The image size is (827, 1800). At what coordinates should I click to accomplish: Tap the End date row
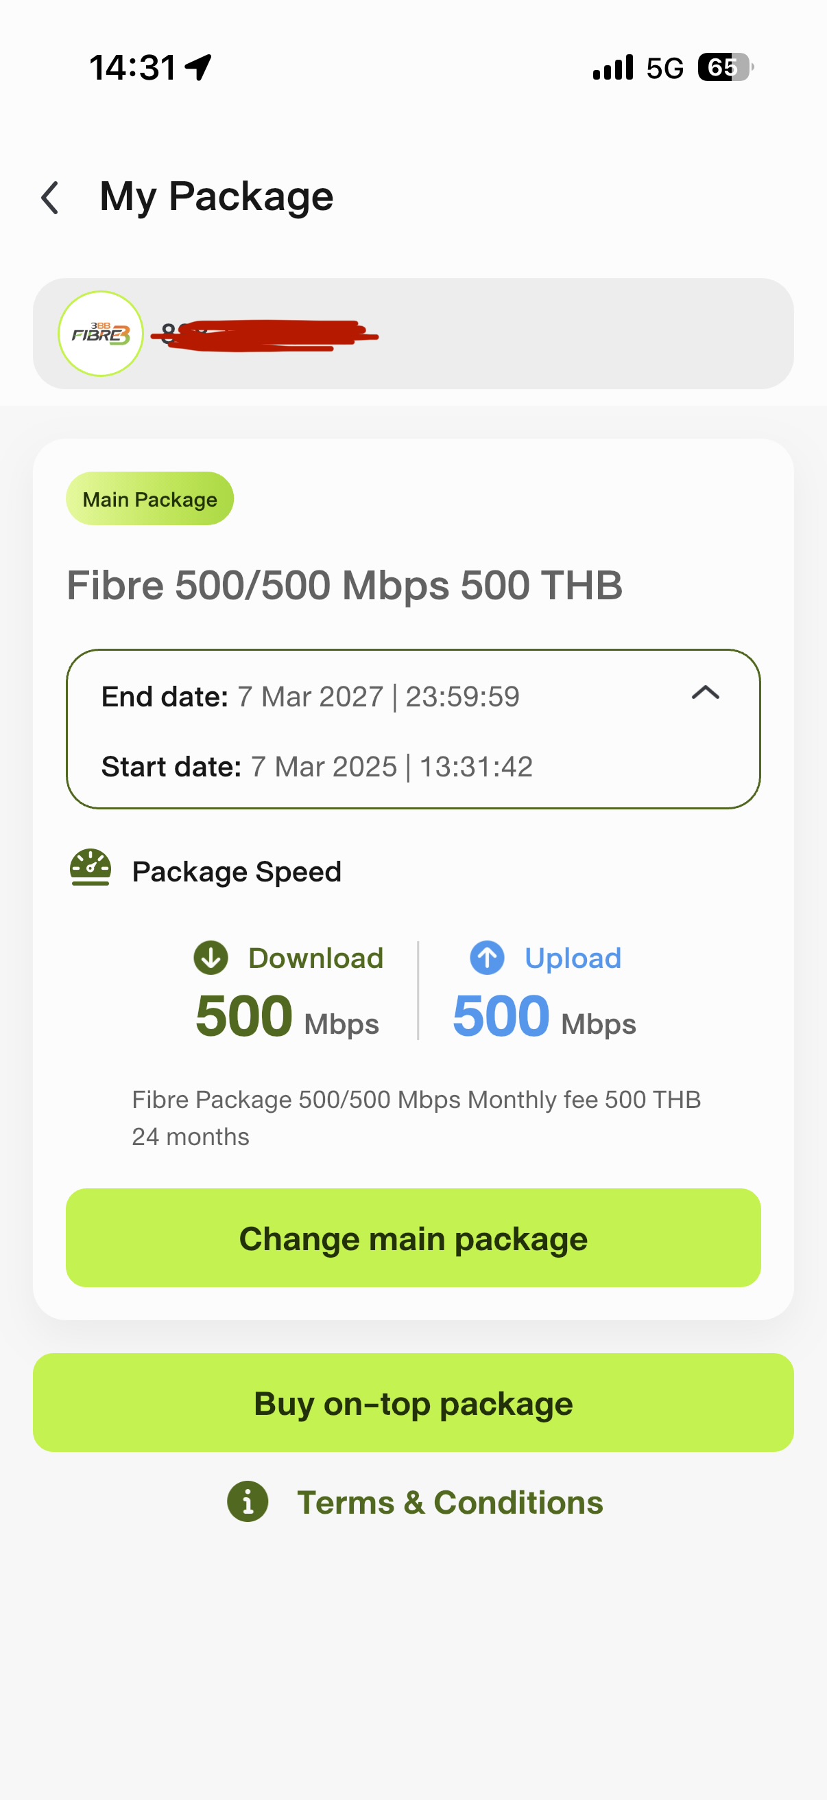point(311,697)
